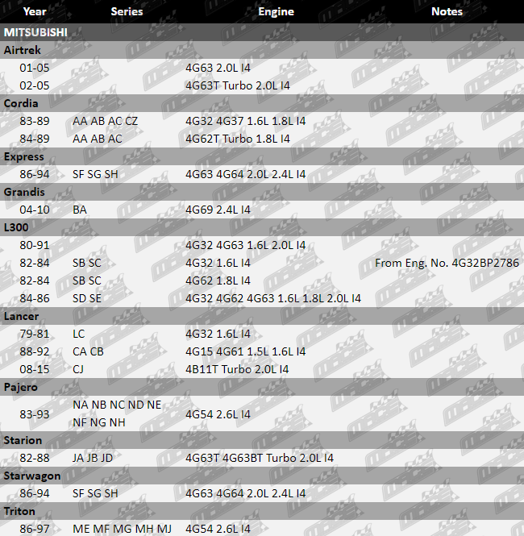Screen dimensions: 524x536
Task: Click the L300 80-91 year cell
Action: (x=35, y=246)
